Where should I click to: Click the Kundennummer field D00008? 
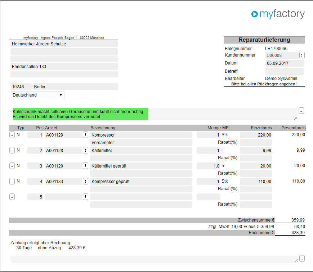282,55
